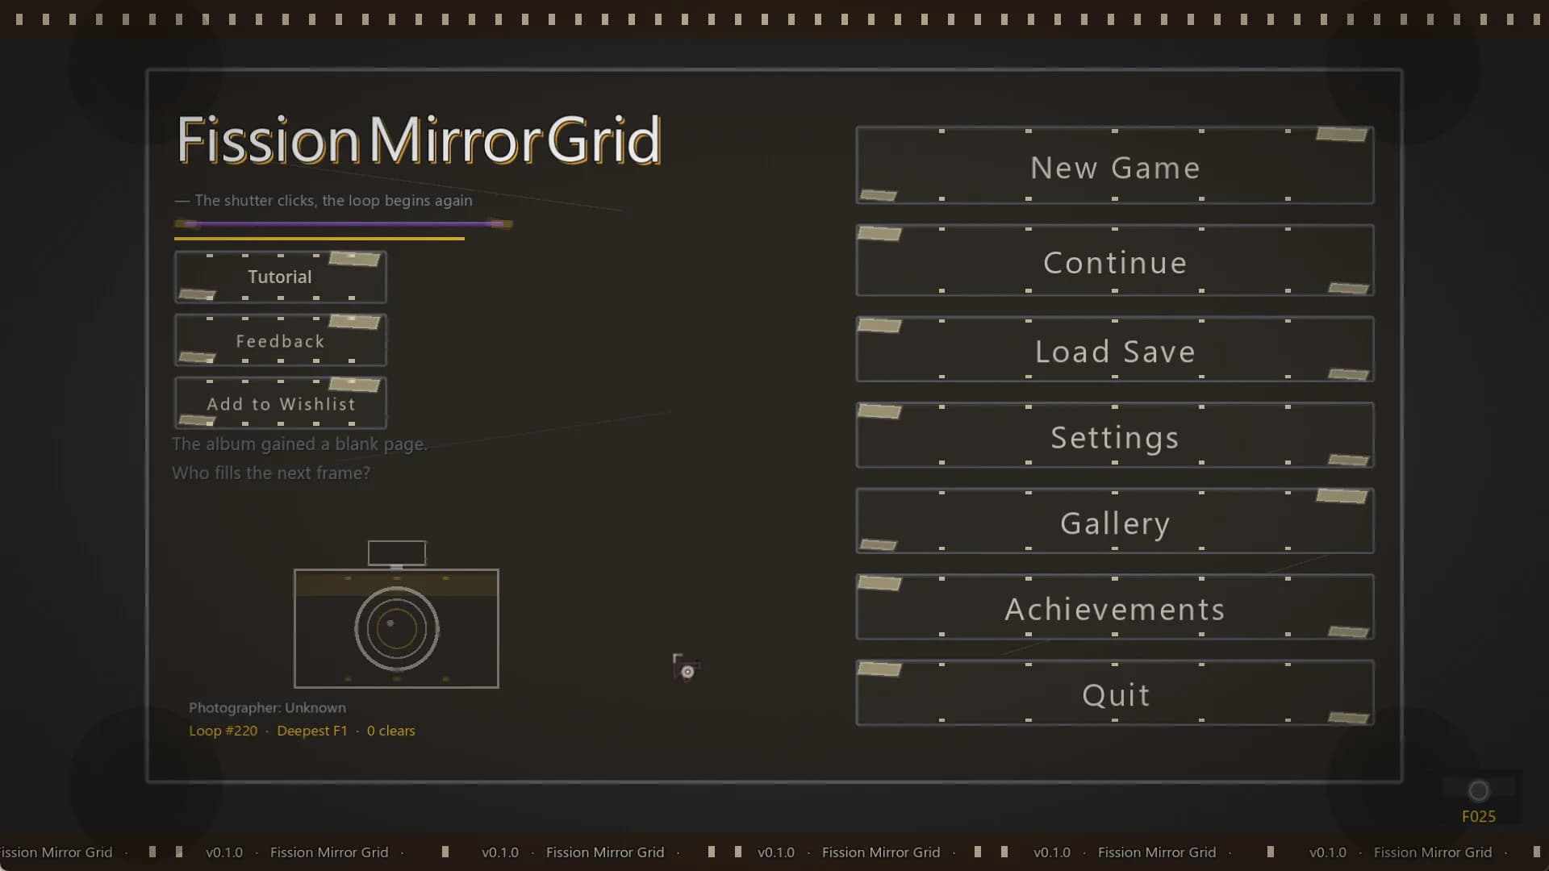Viewport: 1549px width, 871px height.
Task: Click the '0 clears' stat
Action: click(x=391, y=731)
